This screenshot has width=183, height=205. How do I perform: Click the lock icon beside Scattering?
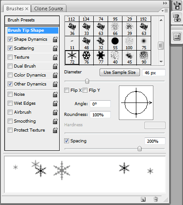pos(55,48)
